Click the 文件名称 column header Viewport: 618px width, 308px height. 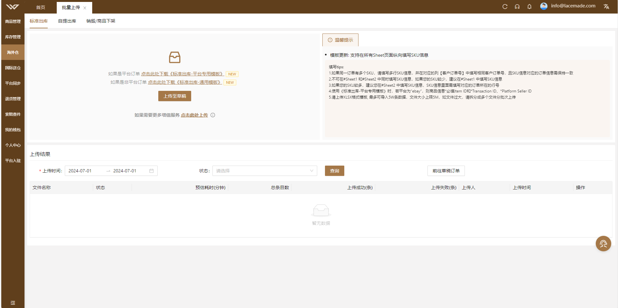click(42, 188)
